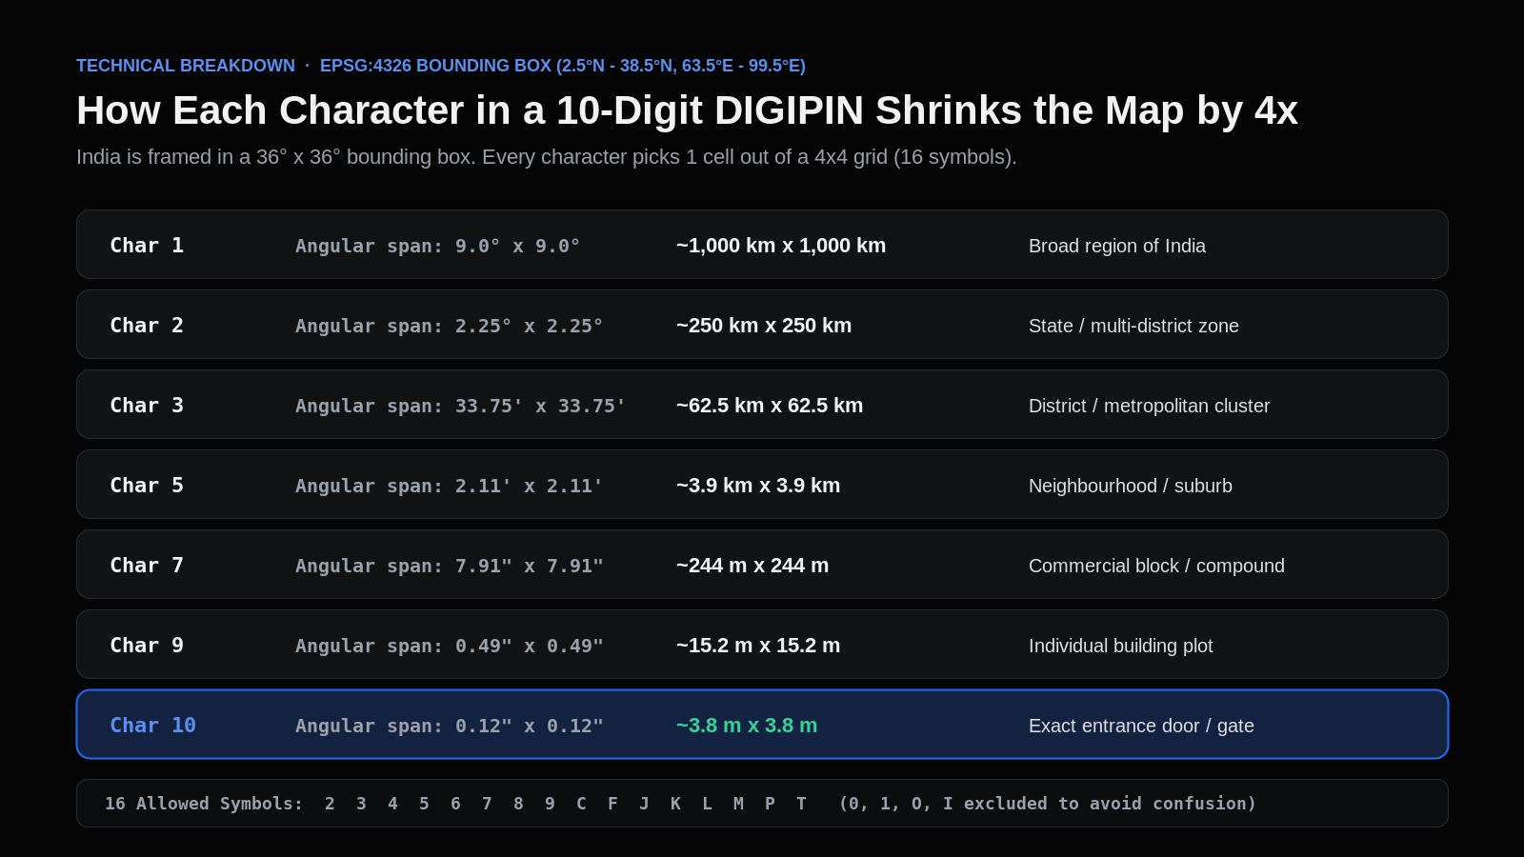Click the symbol '2' in allowed symbols list
The image size is (1524, 857).
[330, 804]
